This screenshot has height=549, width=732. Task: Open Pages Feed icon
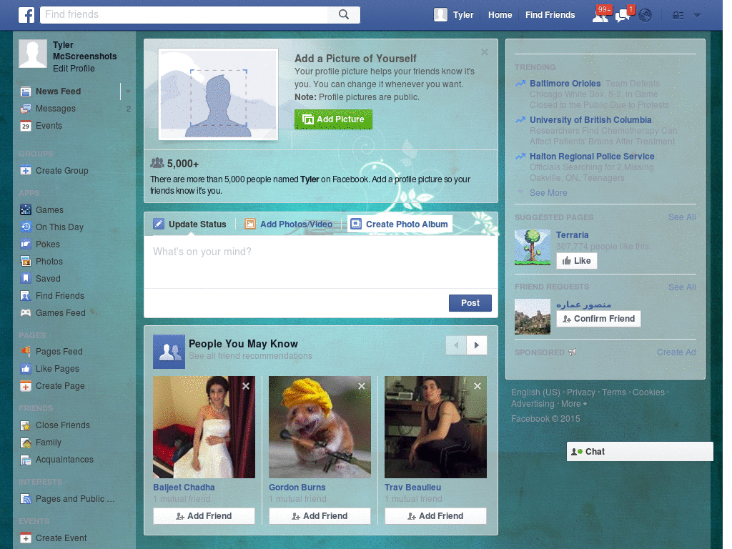(x=26, y=352)
